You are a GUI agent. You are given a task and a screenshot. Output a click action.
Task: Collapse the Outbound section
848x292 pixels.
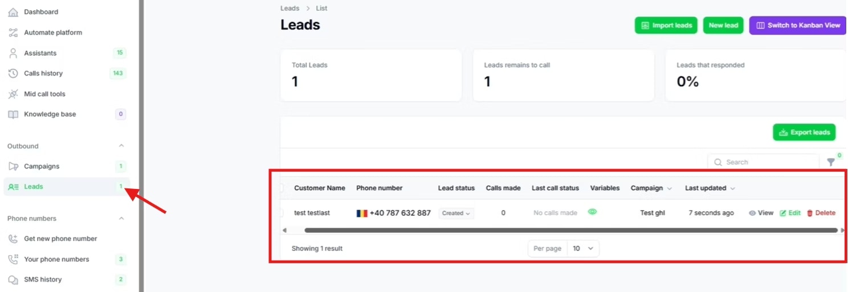click(121, 146)
